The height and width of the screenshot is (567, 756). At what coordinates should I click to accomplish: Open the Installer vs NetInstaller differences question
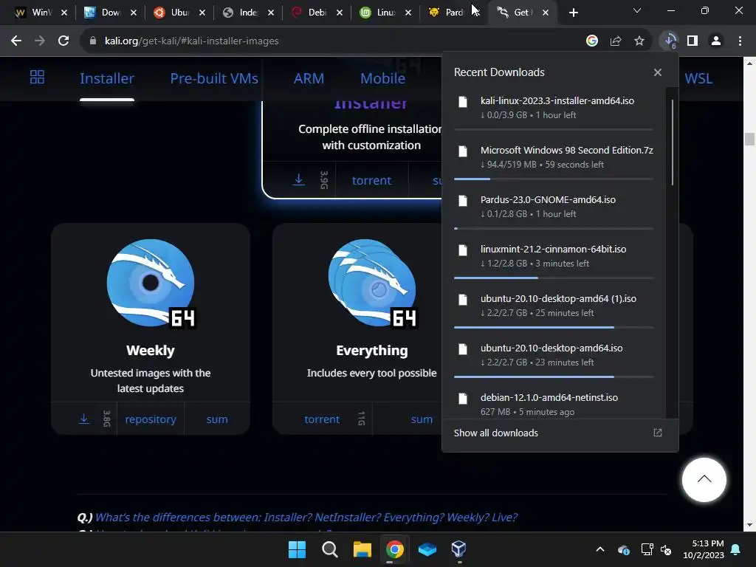tap(306, 518)
